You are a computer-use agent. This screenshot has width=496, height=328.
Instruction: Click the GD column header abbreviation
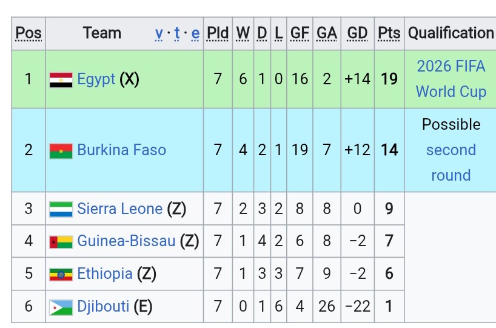pos(358,33)
